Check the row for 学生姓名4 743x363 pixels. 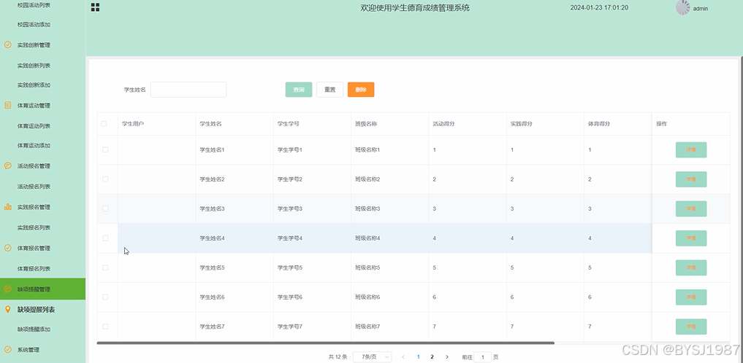(105, 238)
